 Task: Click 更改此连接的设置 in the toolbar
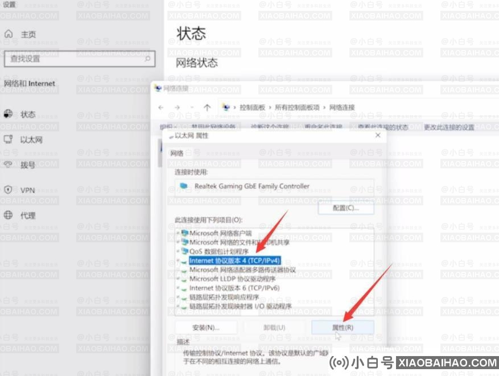click(x=449, y=127)
